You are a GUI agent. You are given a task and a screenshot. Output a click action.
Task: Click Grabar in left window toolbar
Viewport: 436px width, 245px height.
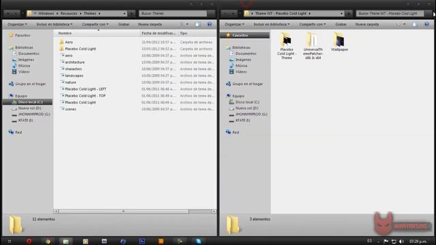[123, 24]
